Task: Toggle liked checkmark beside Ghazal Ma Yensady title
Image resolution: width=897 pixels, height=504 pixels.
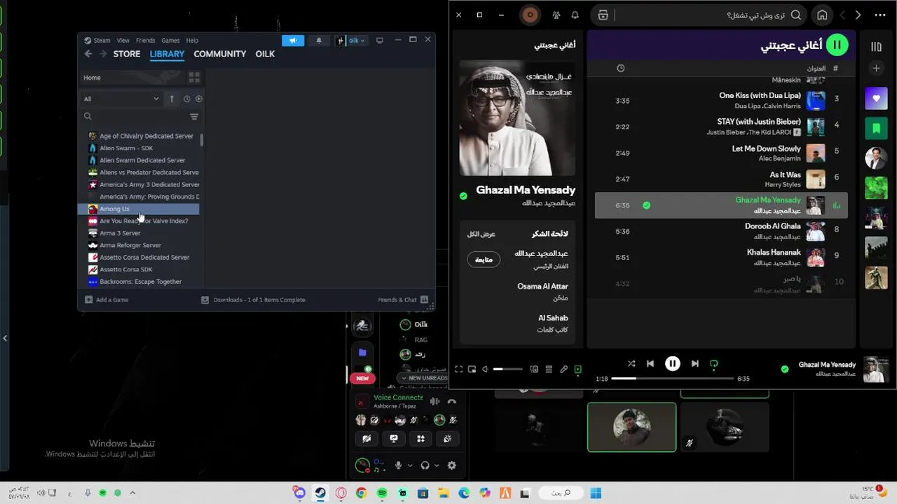Action: point(463,196)
